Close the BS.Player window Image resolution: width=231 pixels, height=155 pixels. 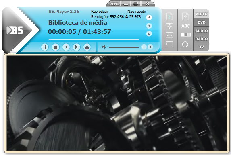point(147,4)
